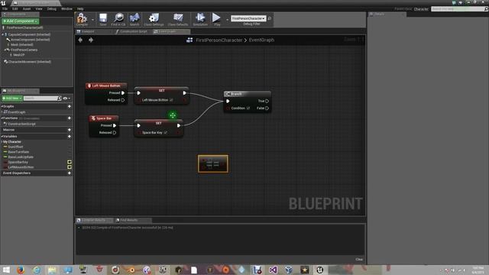489x275 pixels.
Task: Collapse the Functions section
Action: pos(2,118)
